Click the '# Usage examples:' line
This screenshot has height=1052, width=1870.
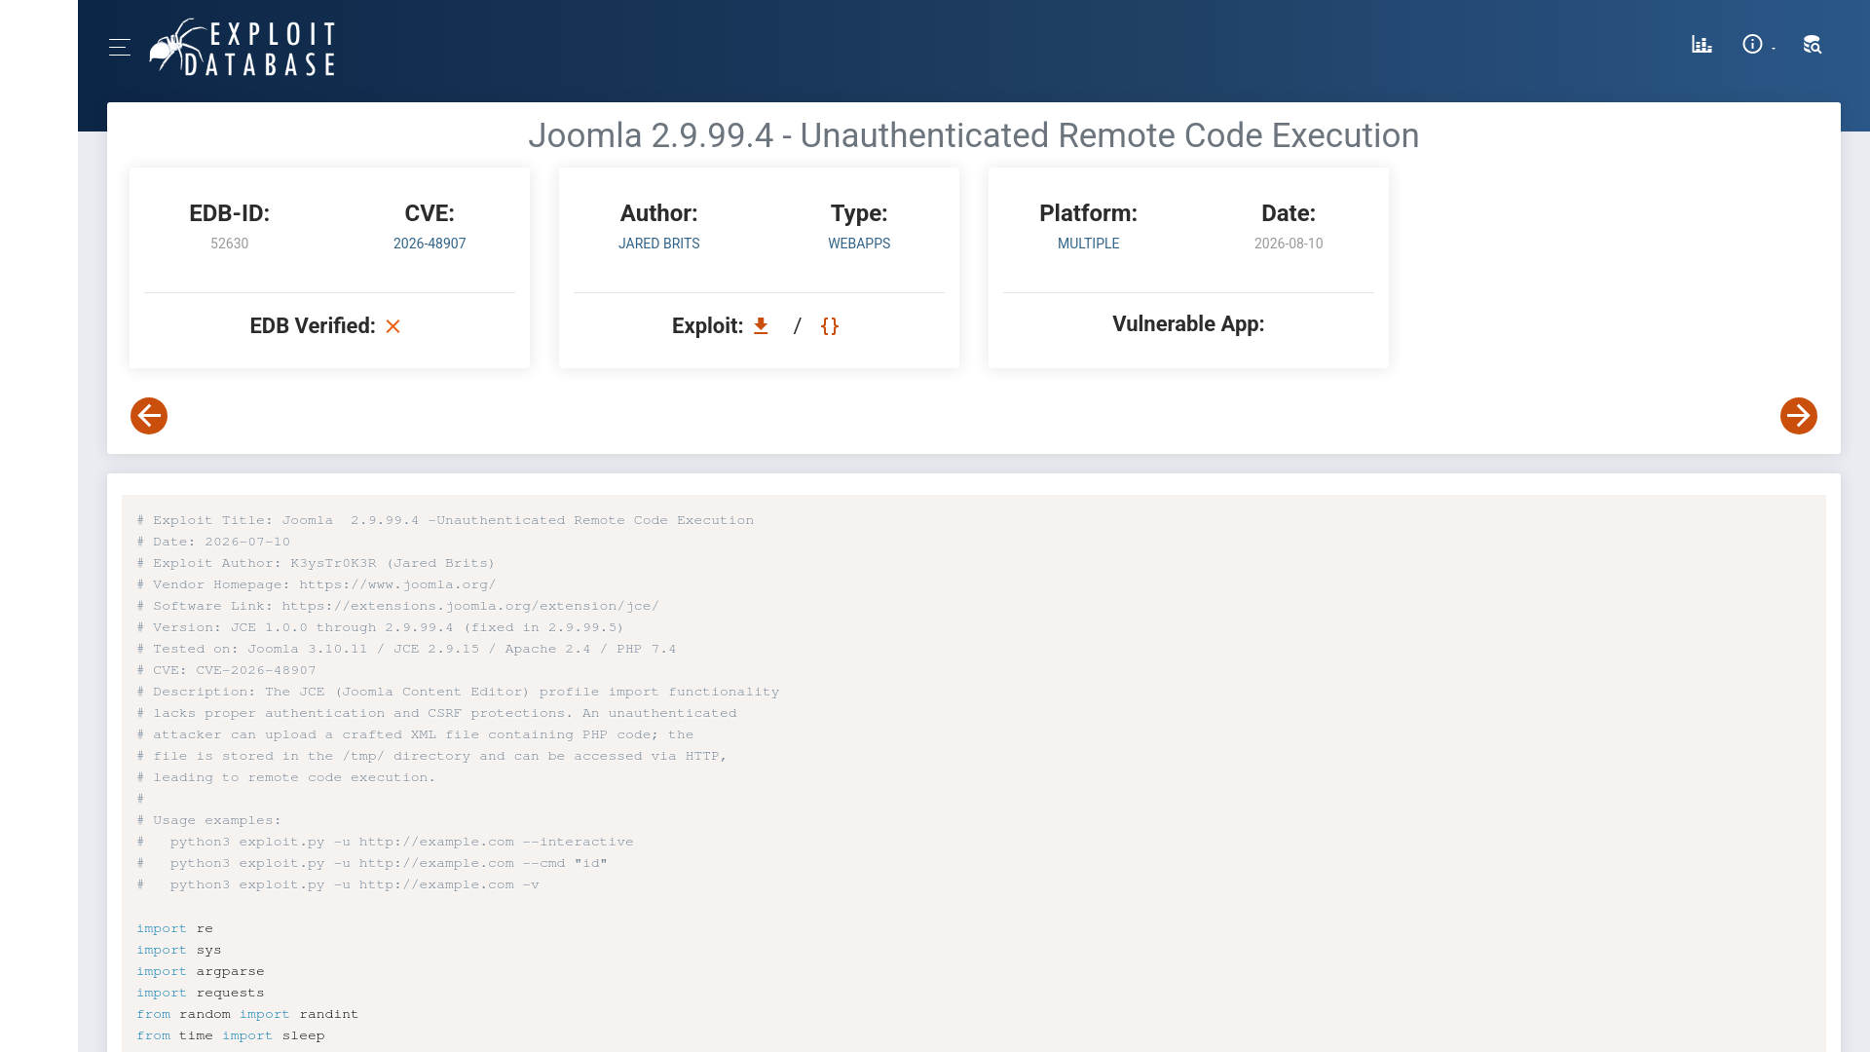[208, 820]
